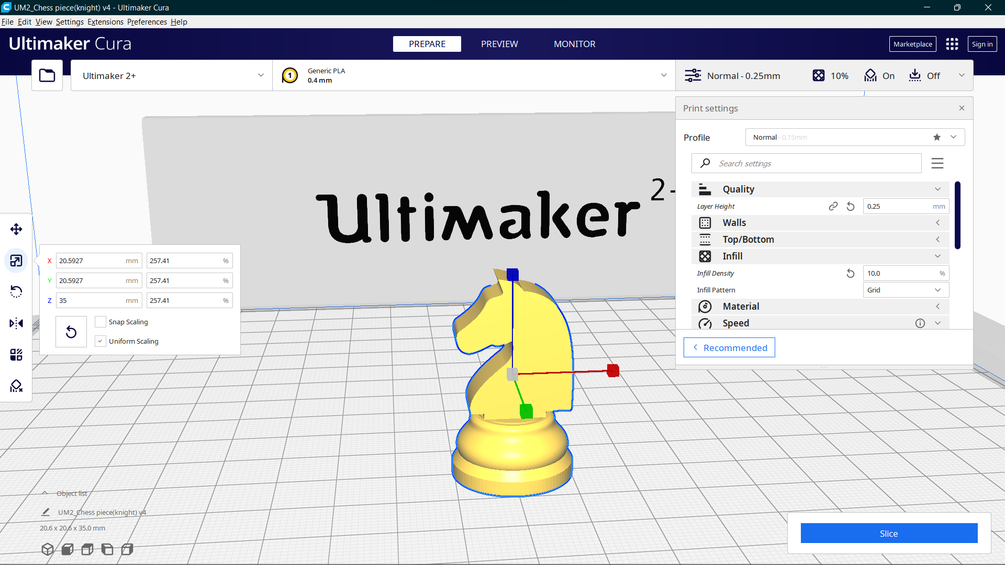The image size is (1005, 565).
Task: Click the X scale mm input field
Action: pyautogui.click(x=99, y=261)
